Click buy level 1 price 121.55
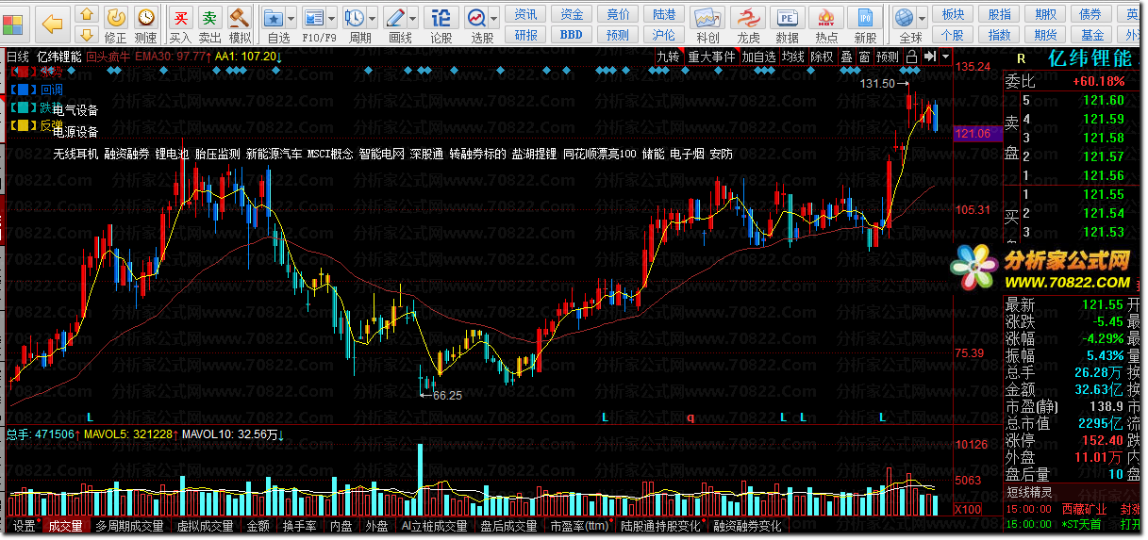The width and height of the screenshot is (1148, 540). 1104,194
